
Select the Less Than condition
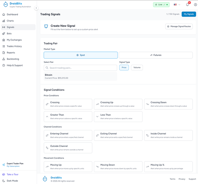(x=118, y=117)
